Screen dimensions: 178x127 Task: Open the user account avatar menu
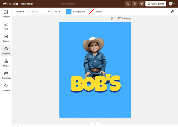172,4
